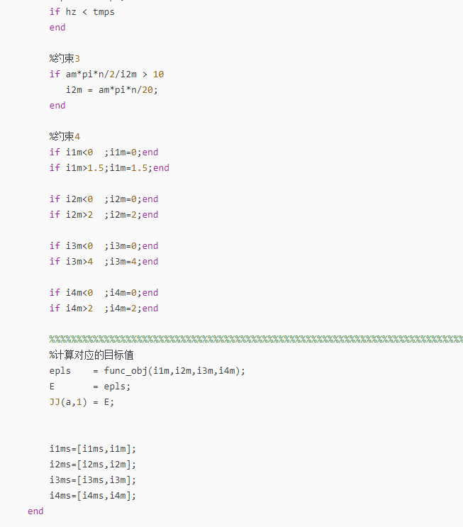Click the 'if am*pi*n/2/i2m > 10' line
Viewport: 463px width, 527px height.
[106, 74]
